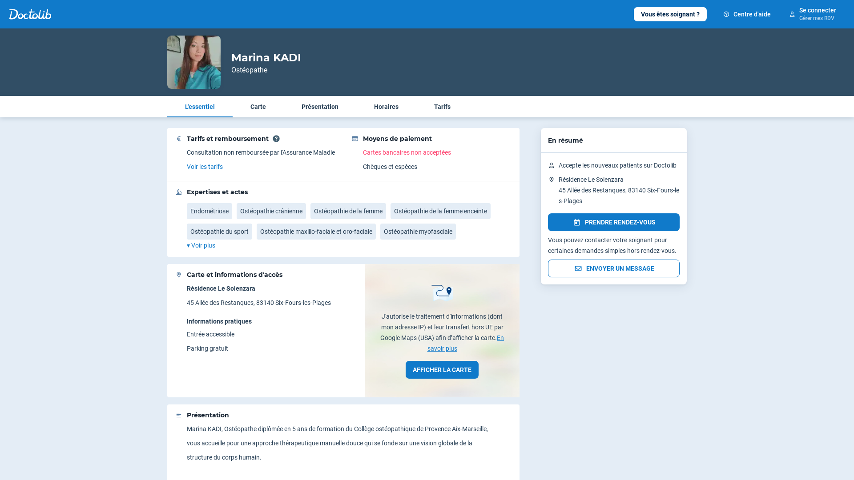The image size is (854, 480).
Task: Click the credit card icon by Moyens de paiement
Action: (x=355, y=139)
